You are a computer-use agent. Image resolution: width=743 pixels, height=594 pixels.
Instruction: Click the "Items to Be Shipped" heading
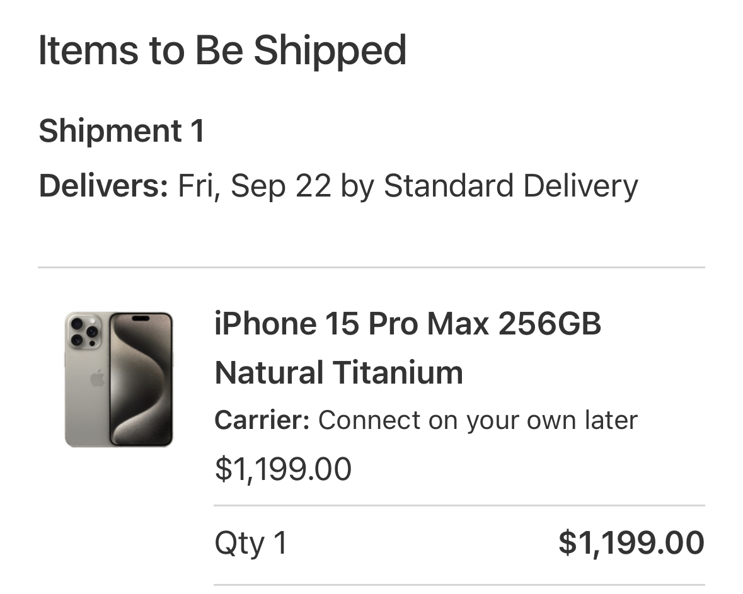pos(222,51)
